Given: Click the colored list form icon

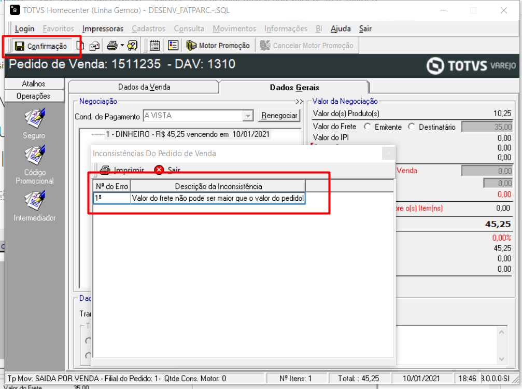Looking at the screenshot, I should (x=173, y=45).
